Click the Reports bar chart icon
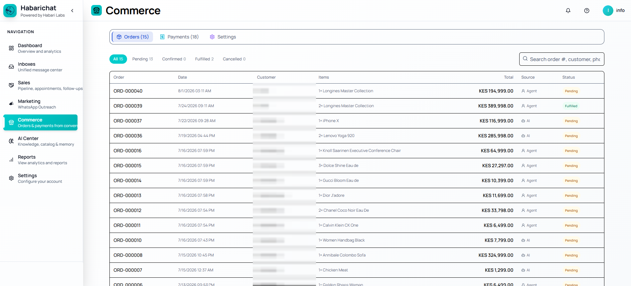 (x=11, y=160)
